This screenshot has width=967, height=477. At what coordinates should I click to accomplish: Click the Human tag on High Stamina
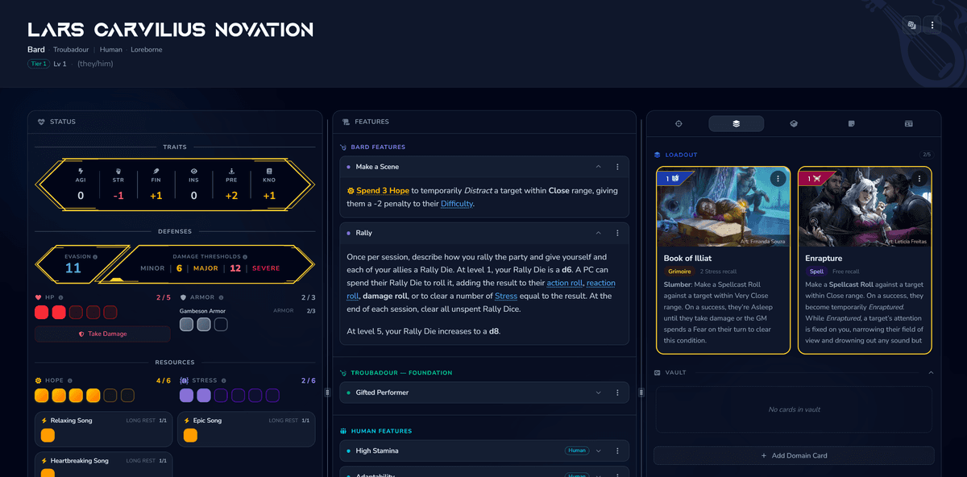click(x=576, y=450)
